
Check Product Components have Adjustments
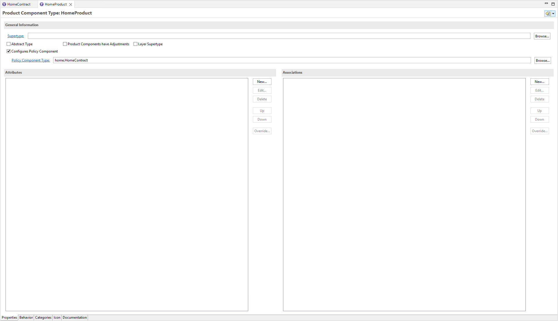[65, 44]
